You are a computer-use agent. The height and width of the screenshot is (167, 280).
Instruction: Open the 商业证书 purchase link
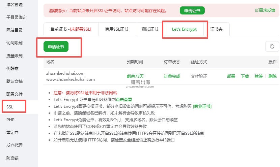(202, 106)
